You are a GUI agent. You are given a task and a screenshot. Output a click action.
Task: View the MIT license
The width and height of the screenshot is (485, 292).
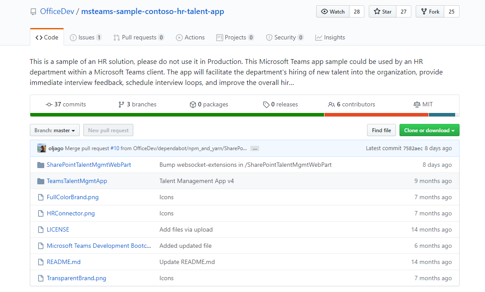click(423, 105)
